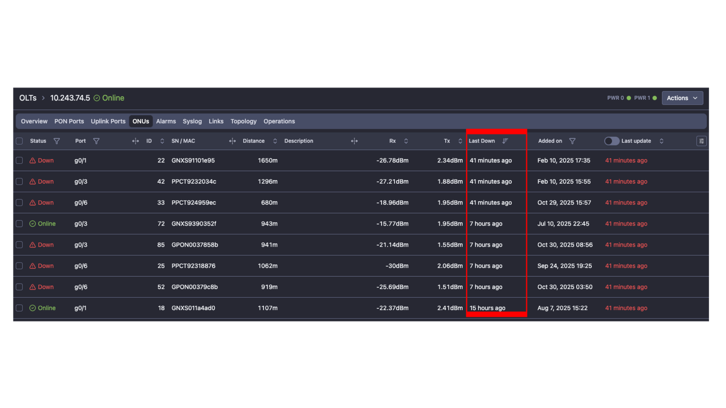Open the Status column filter icon

[x=57, y=141]
